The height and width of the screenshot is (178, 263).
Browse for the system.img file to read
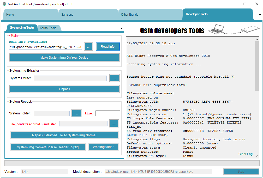[x=88, y=47]
